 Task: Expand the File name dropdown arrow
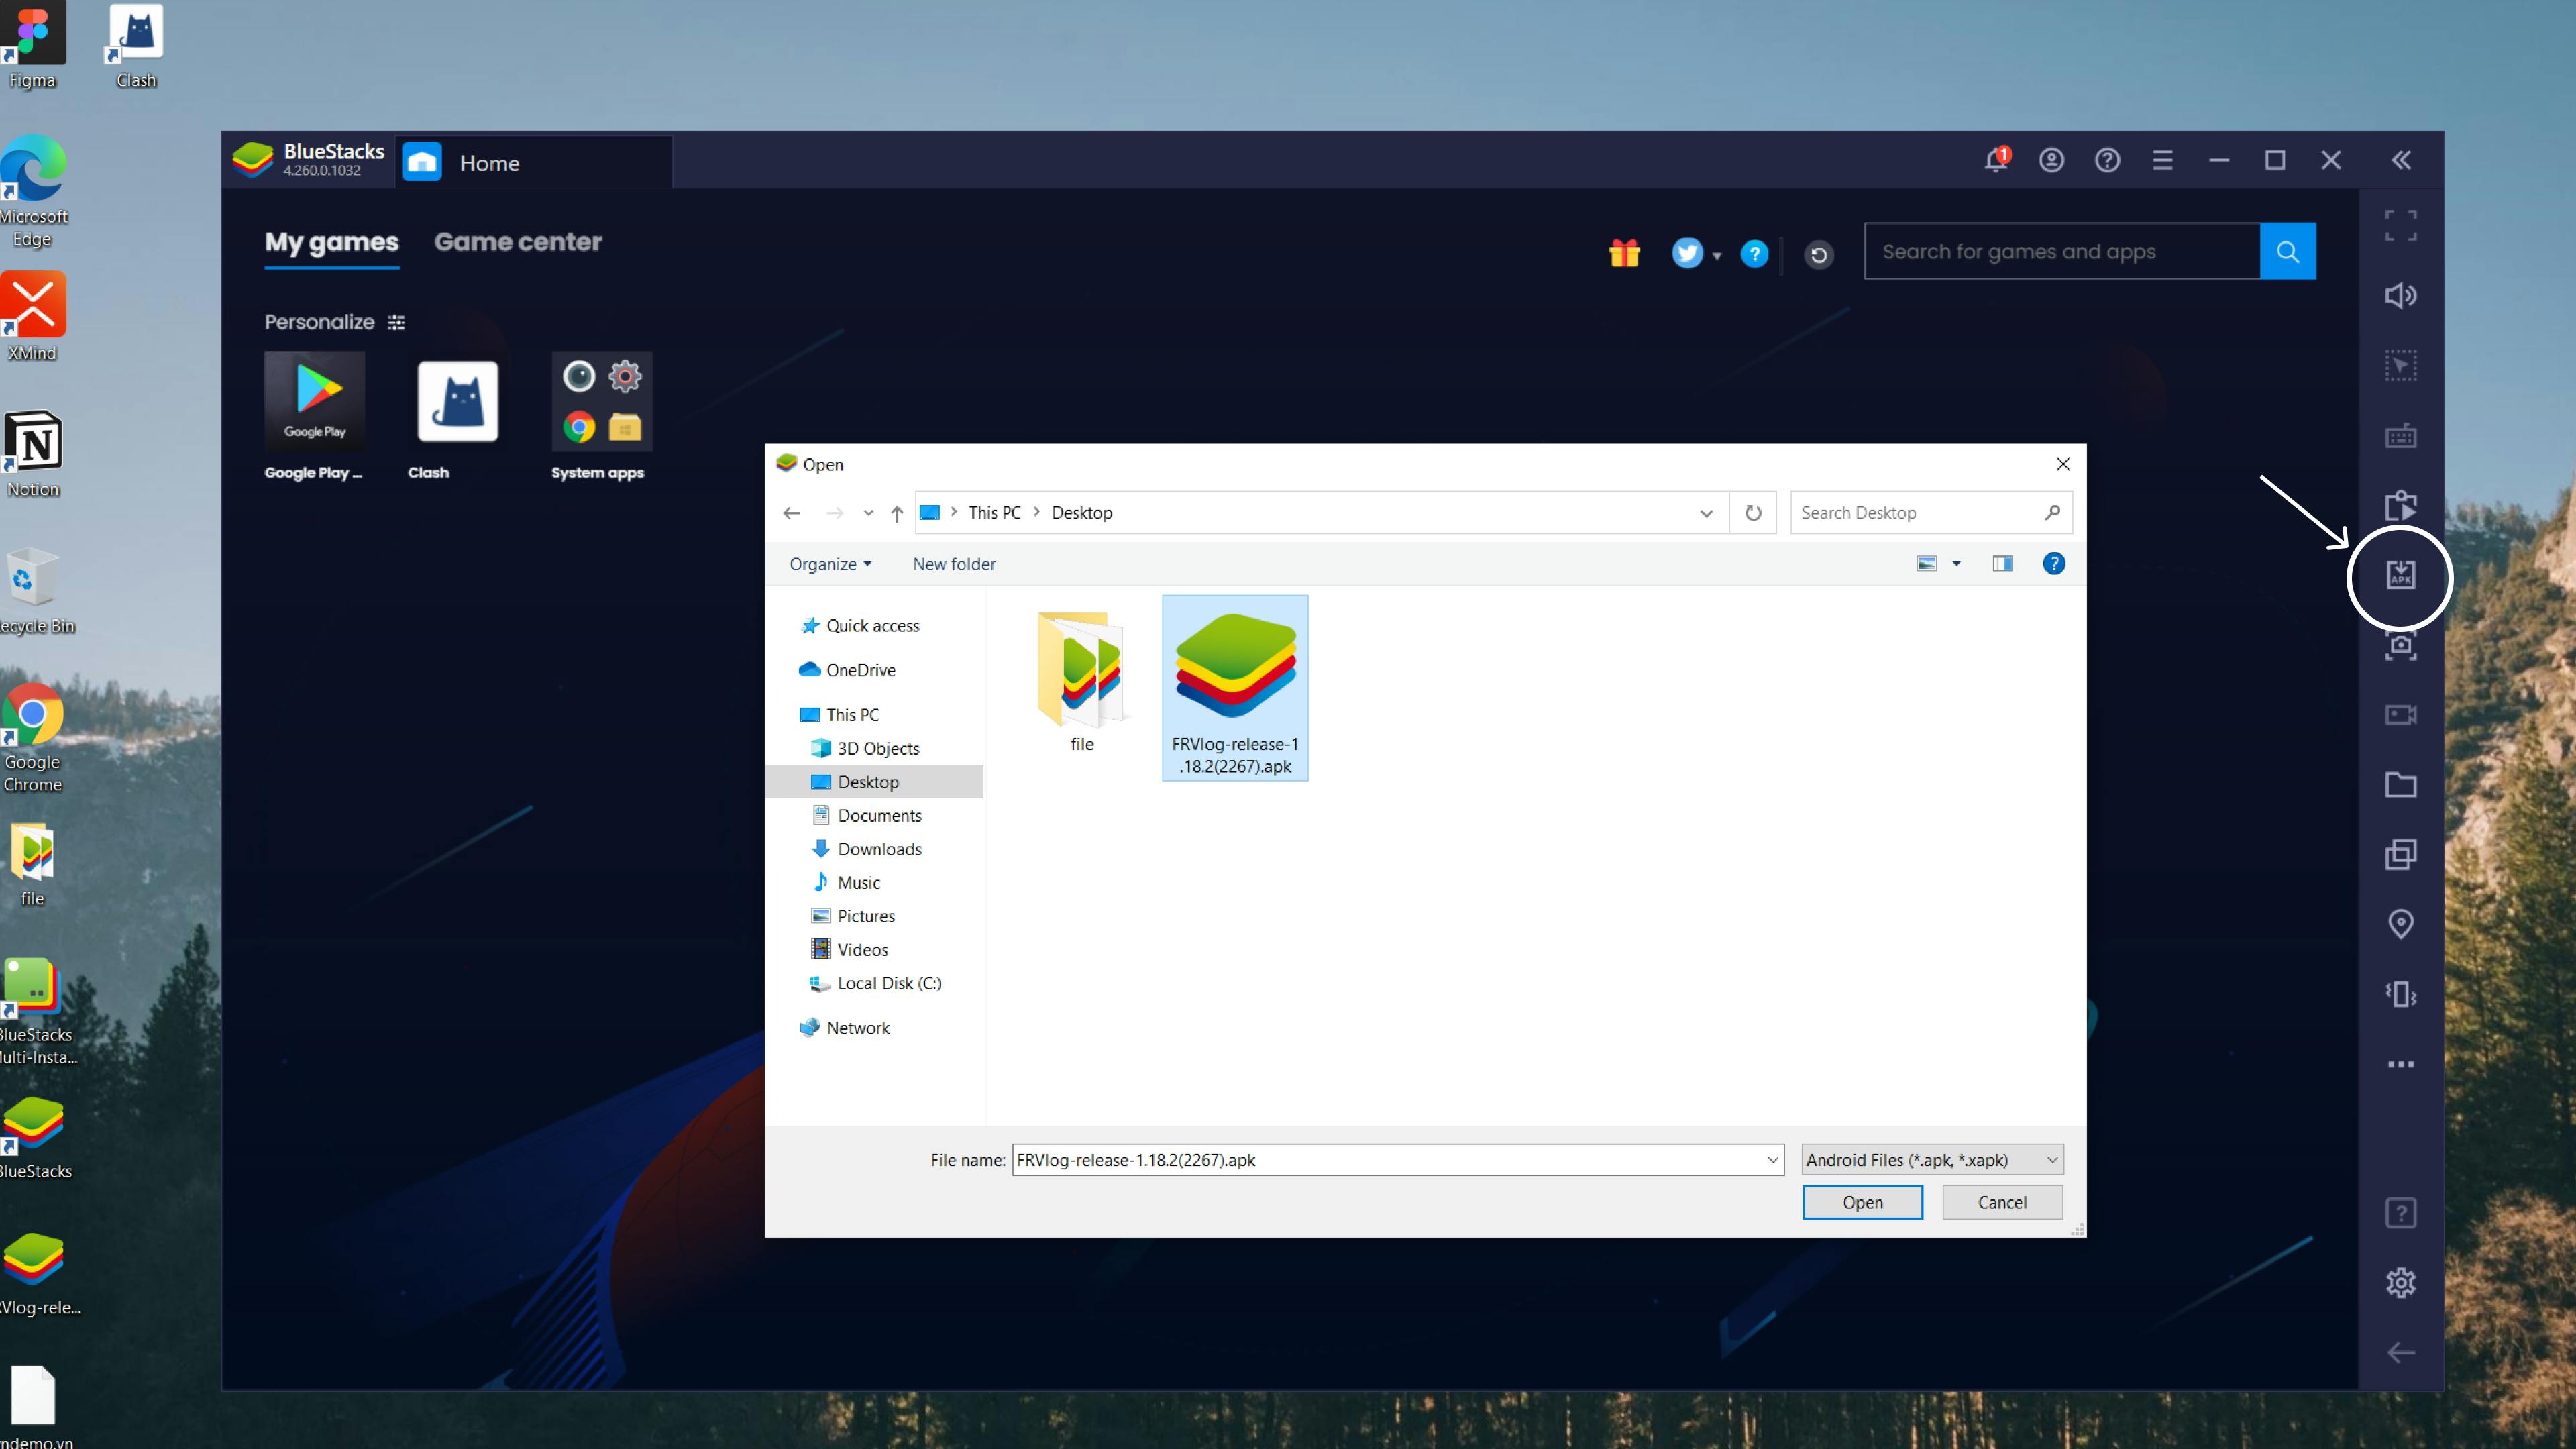click(x=1772, y=1160)
